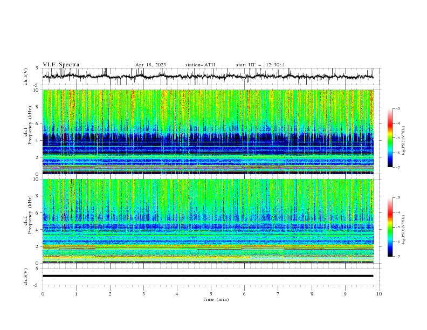
Task: Click time axis tick label "9"
Action: pos(345,294)
